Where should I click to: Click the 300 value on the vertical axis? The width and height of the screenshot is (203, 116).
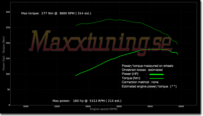(x=8, y=12)
